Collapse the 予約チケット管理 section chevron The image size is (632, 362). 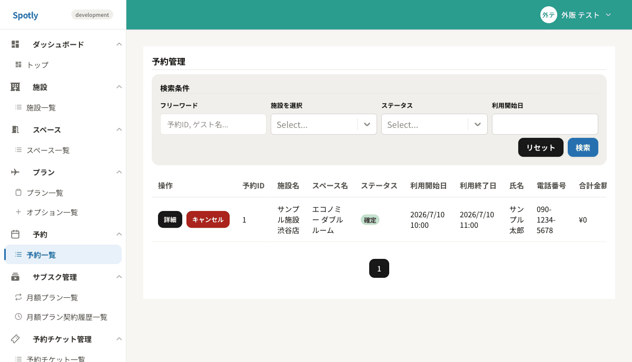(119, 339)
